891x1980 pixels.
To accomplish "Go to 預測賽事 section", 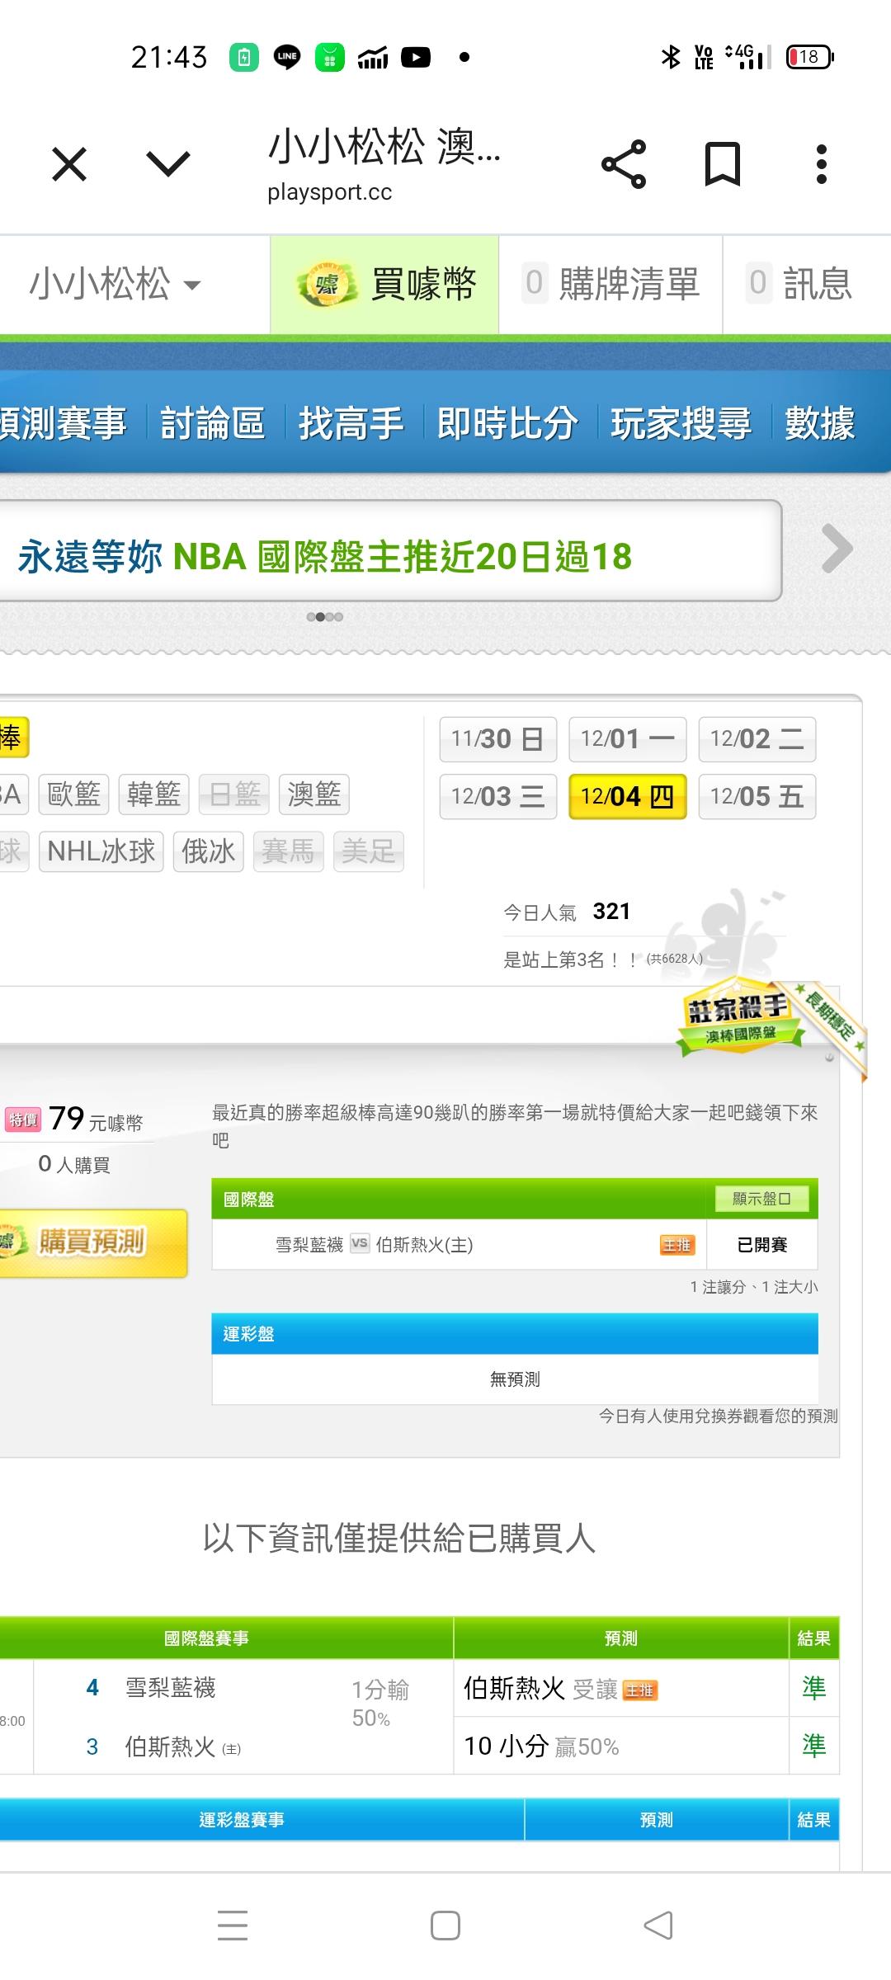I will pos(63,423).
